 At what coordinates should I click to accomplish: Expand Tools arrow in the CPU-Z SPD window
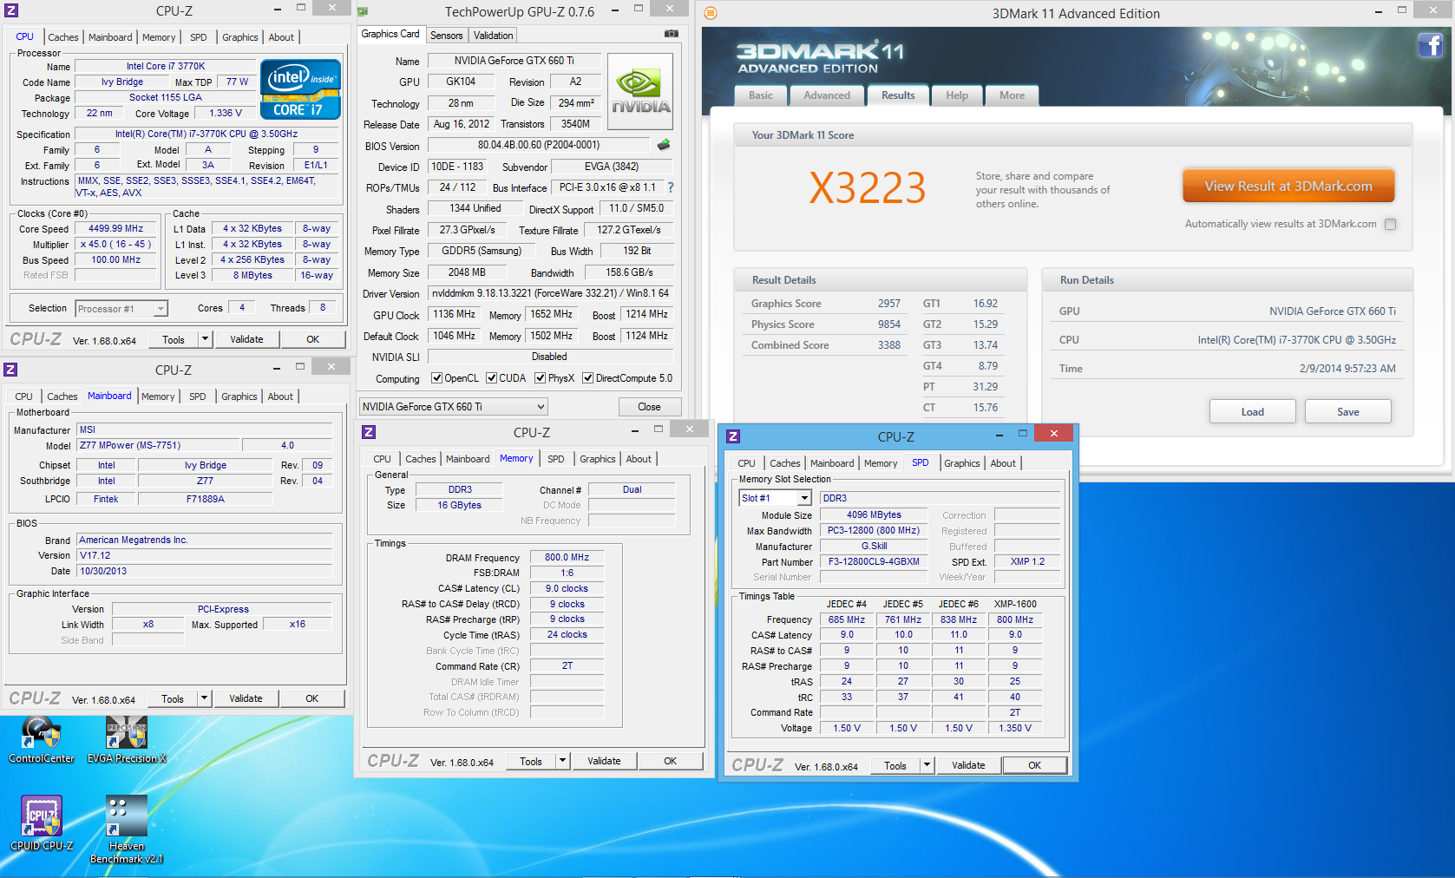[927, 765]
